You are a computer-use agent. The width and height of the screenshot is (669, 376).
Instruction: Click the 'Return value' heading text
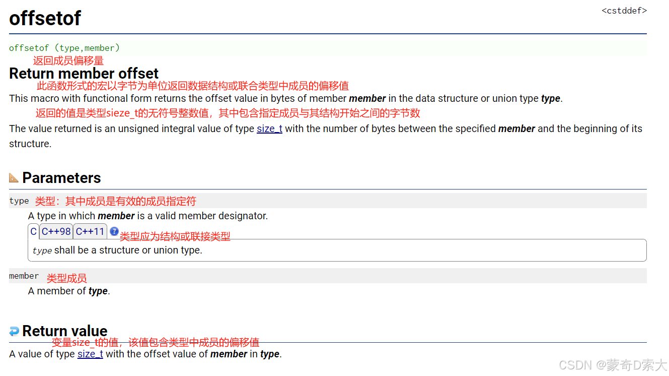coord(65,331)
